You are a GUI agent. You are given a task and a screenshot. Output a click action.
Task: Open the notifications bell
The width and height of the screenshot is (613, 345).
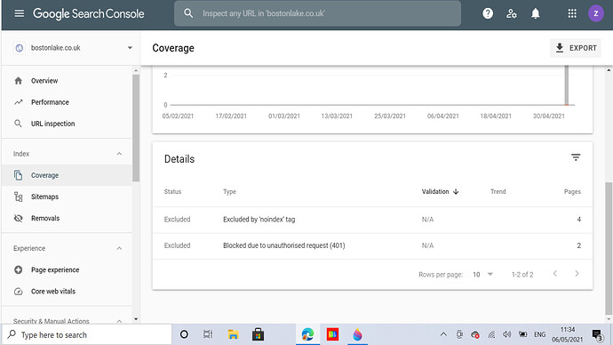tap(535, 13)
